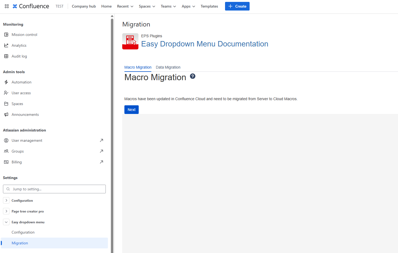398x253 pixels.
Task: Expand the Configuration settings section
Action: [x=6, y=200]
